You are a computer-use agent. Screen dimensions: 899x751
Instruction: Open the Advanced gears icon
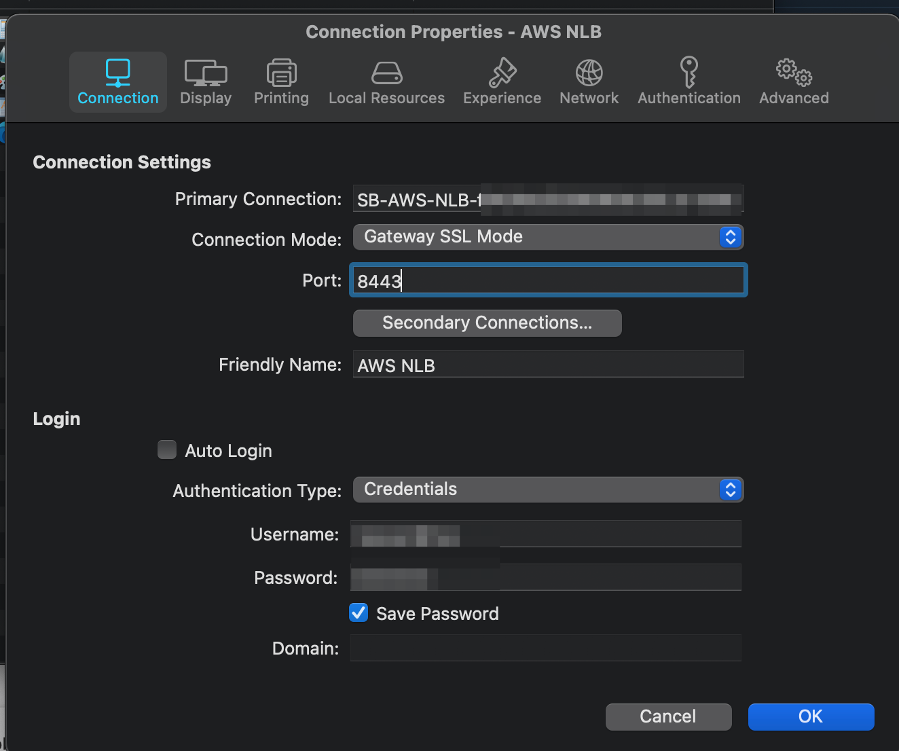coord(794,72)
